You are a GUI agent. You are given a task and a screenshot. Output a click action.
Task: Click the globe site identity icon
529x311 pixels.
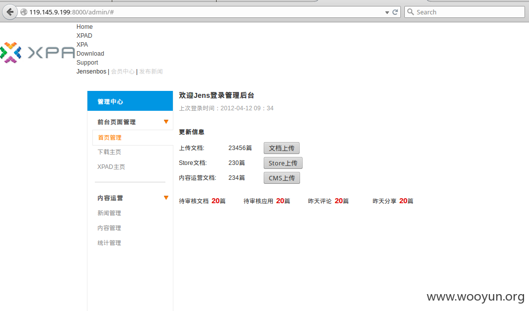24,12
